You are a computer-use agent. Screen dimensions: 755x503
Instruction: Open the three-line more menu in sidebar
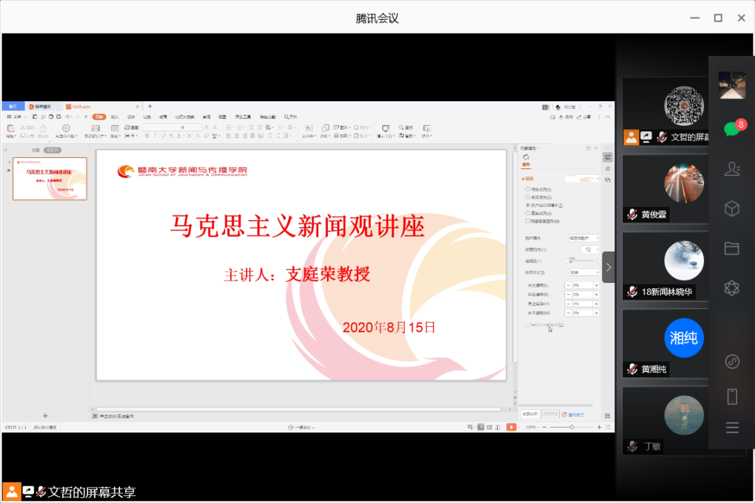click(x=732, y=428)
